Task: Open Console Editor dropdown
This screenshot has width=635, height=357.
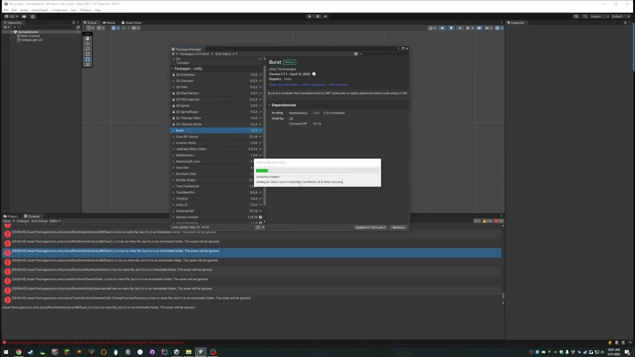Action: pyautogui.click(x=55, y=221)
